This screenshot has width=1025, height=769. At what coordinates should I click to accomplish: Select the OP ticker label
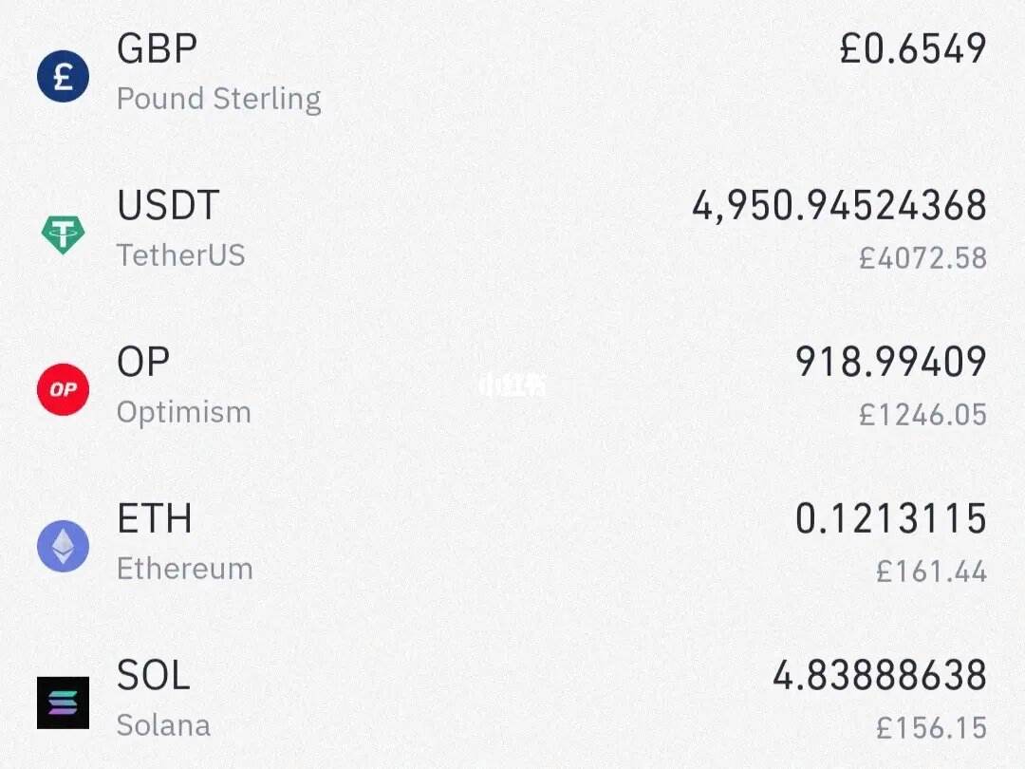tap(143, 362)
